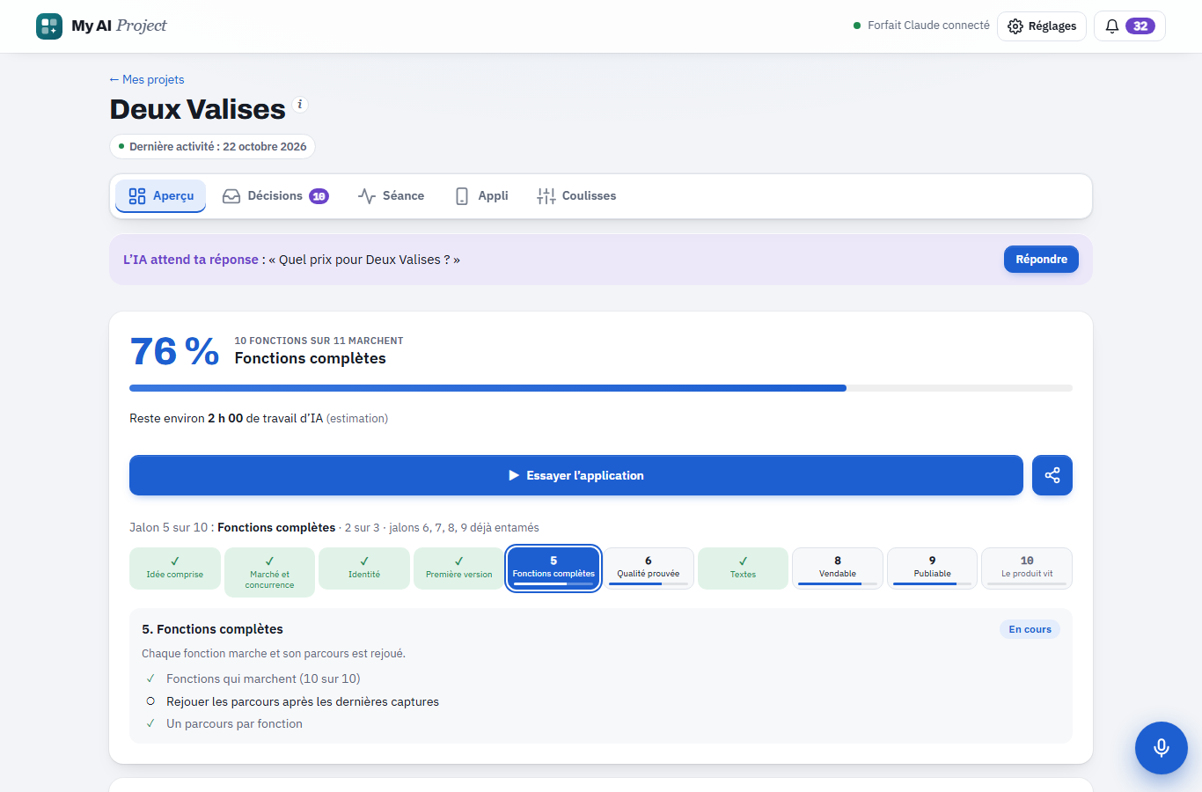Click the En cours status badge
Image resolution: width=1202 pixels, height=792 pixels.
pos(1030,629)
